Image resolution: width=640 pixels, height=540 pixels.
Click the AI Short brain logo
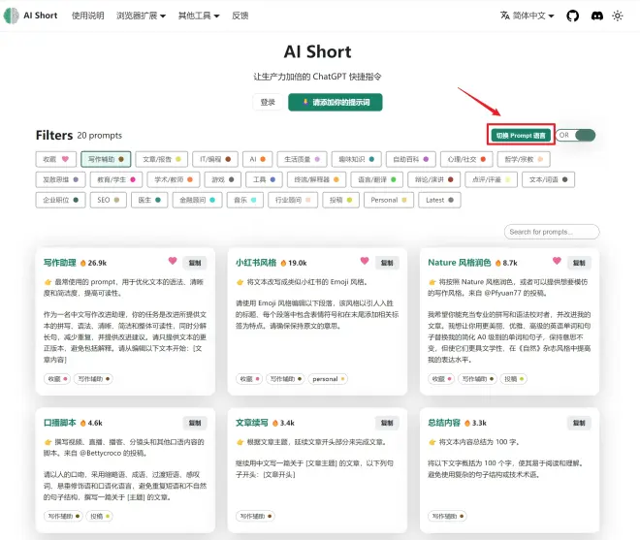[11, 16]
